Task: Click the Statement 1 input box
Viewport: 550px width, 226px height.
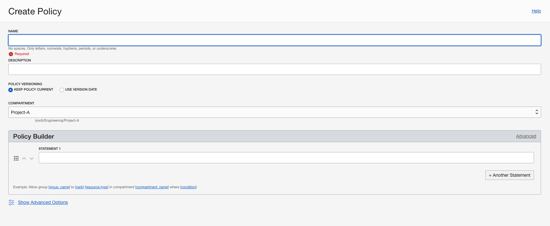Action: point(286,158)
